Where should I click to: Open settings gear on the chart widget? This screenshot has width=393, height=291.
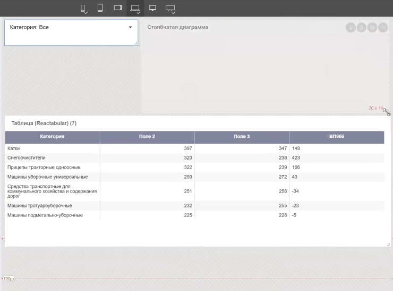tap(372, 27)
